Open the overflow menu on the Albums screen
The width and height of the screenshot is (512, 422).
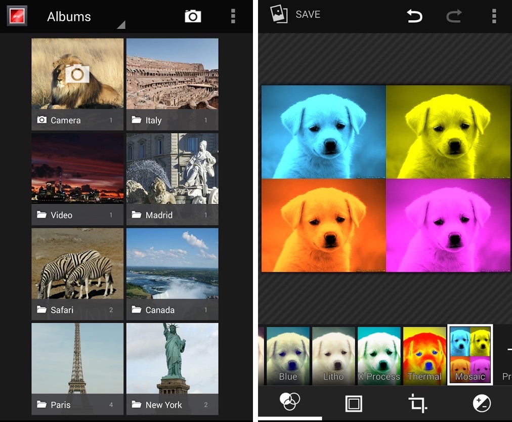pyautogui.click(x=233, y=16)
